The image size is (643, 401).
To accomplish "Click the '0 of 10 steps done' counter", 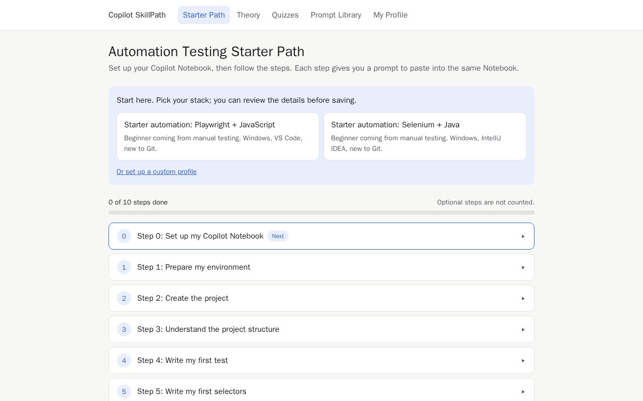I will pyautogui.click(x=138, y=203).
